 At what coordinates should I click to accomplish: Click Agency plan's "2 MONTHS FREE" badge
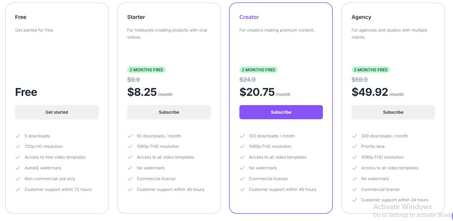click(371, 70)
